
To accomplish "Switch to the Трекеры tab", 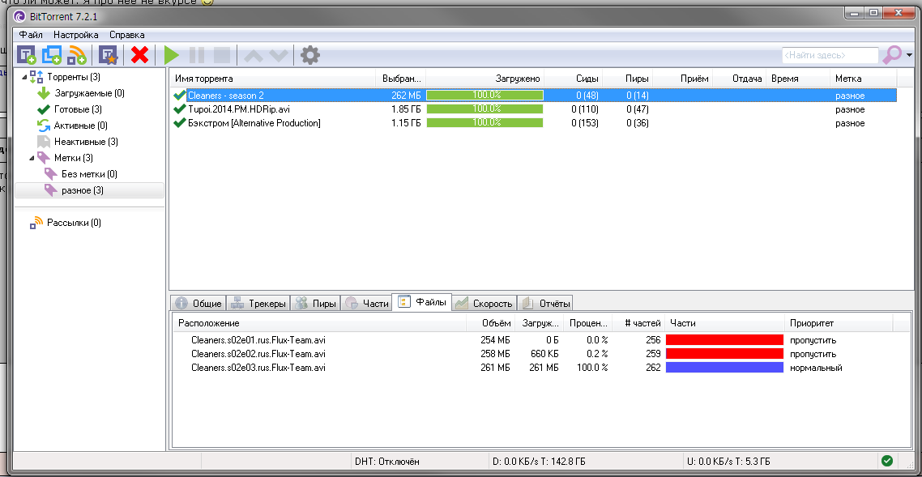I will (x=258, y=303).
